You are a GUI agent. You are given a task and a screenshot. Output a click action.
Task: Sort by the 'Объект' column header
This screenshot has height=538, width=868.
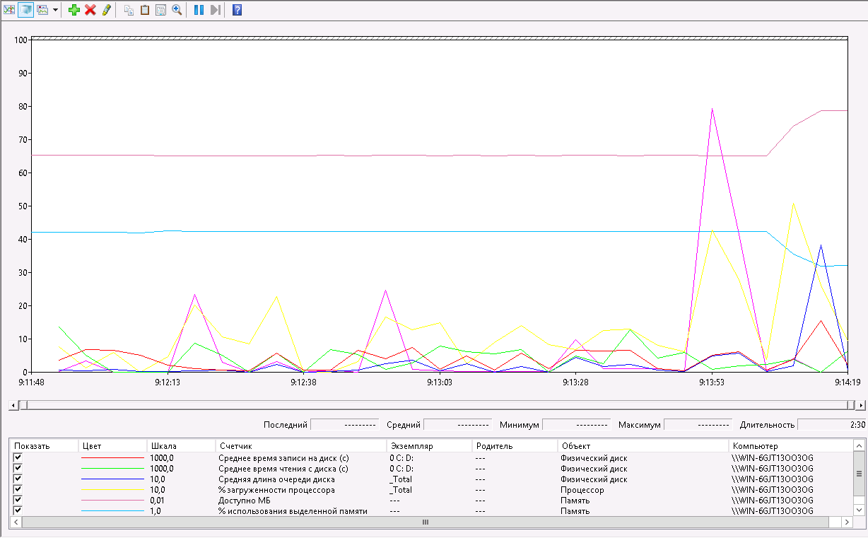(x=643, y=446)
